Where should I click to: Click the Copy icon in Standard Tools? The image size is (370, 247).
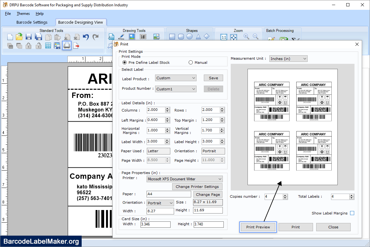[48, 37]
